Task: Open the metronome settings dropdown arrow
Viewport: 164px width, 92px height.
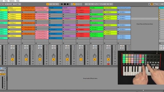Action: [14, 4]
